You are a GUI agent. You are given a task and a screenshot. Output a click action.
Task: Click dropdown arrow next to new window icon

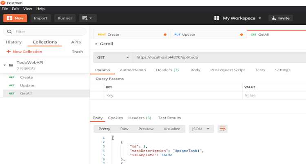91,18
